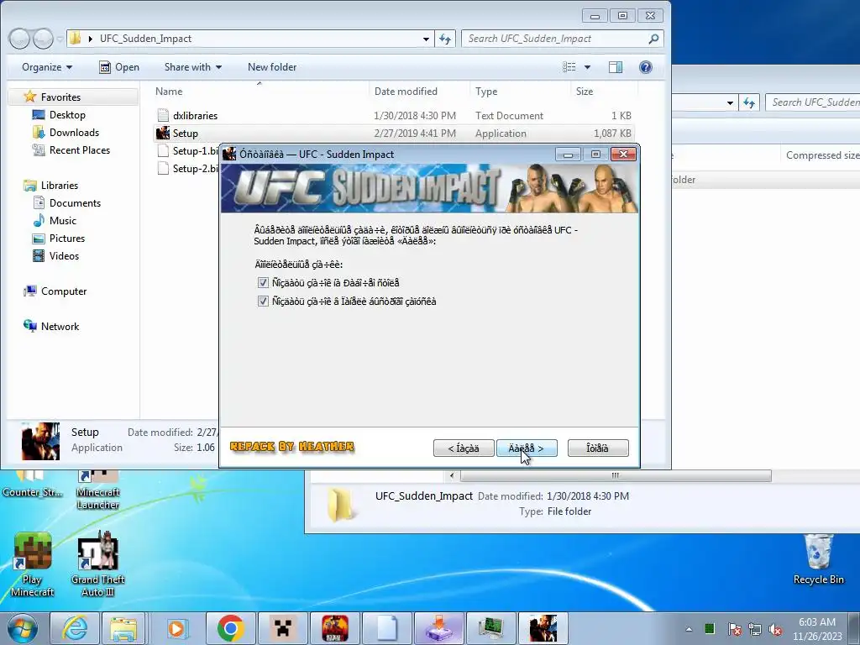This screenshot has width=860, height=645.
Task: Expand the Share with dropdown
Action: (x=193, y=67)
